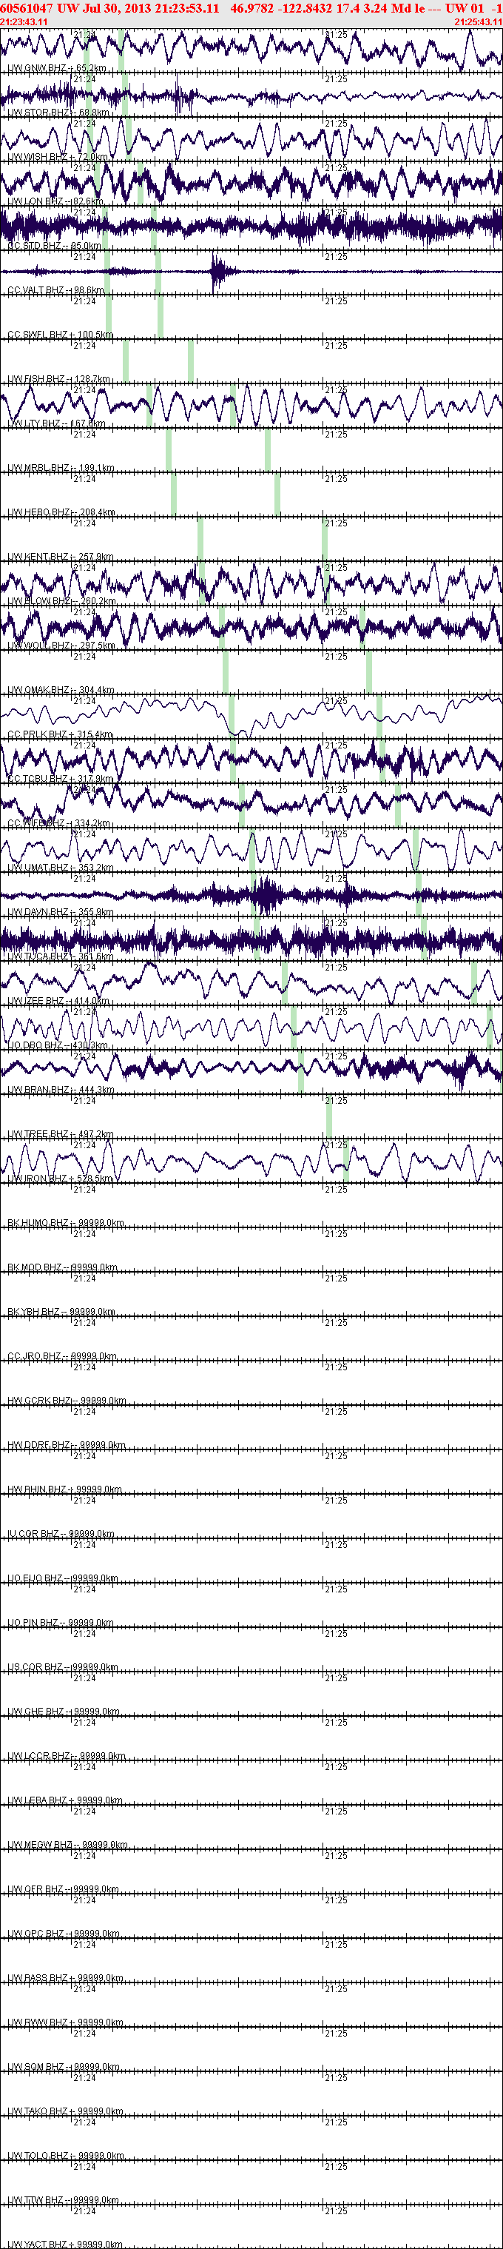Select the 'UW DAVN BHZ 355.9km' trace label
This screenshot has height=2249, width=503.
tap(60, 912)
